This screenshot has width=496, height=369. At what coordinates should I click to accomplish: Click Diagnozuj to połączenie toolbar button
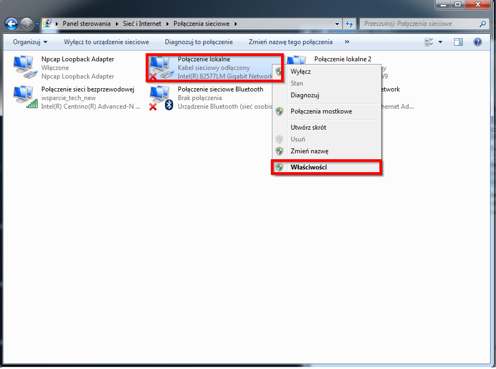(199, 42)
